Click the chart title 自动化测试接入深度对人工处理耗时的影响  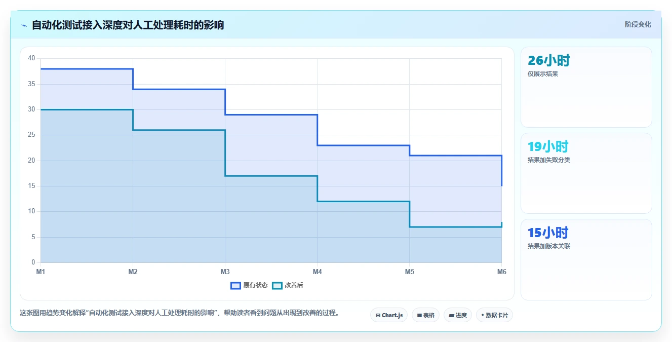tap(128, 25)
